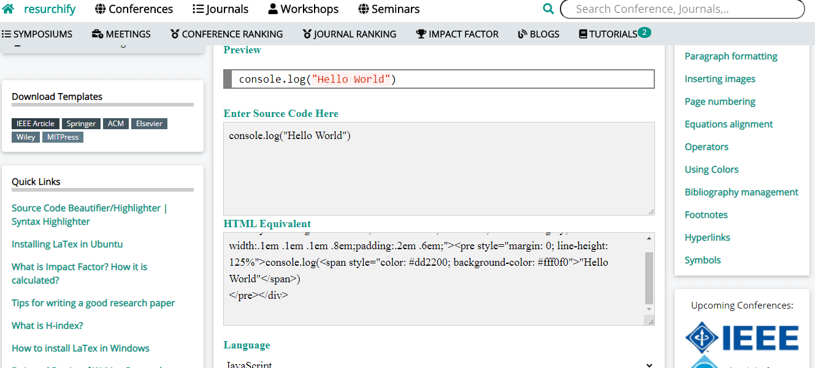This screenshot has height=368, width=815.
Task: Click the Upcoming Conferences heading text
Action: coord(742,306)
